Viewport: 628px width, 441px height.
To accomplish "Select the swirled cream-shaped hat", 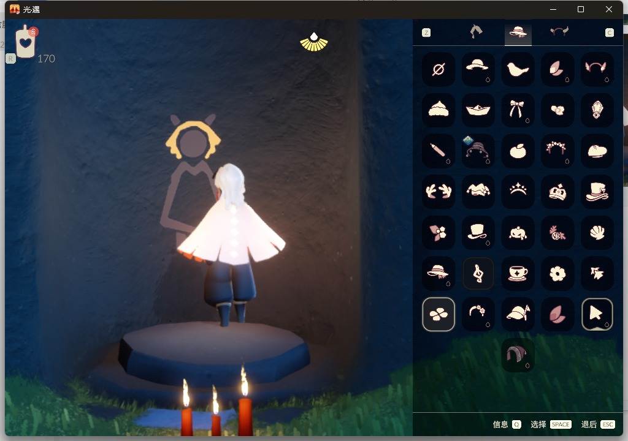I will click(438, 110).
